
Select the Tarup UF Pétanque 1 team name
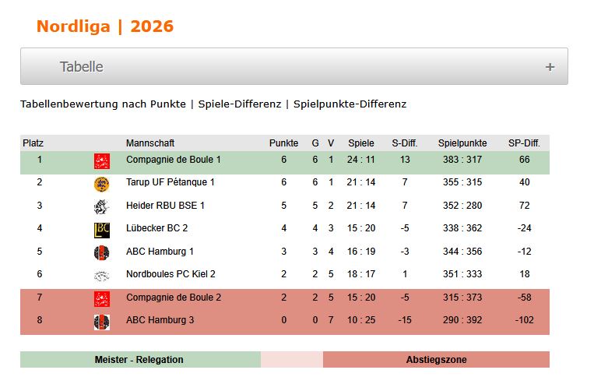[x=170, y=182]
